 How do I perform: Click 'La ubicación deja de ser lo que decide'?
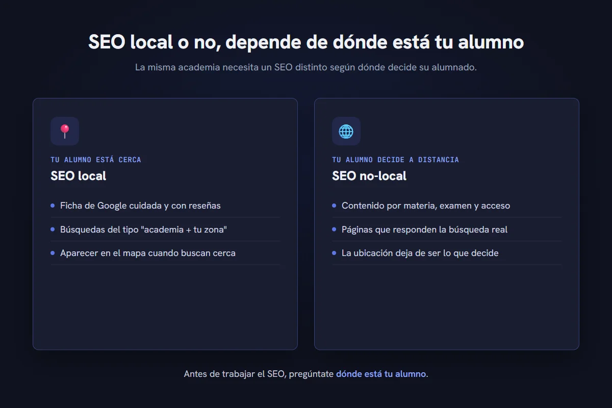(420, 253)
